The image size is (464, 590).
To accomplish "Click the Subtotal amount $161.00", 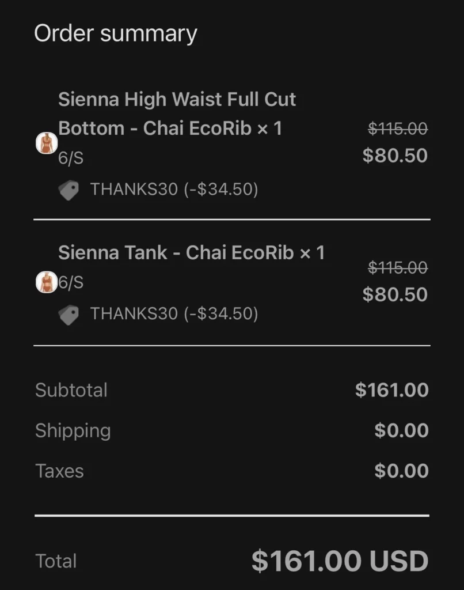I will [x=392, y=390].
